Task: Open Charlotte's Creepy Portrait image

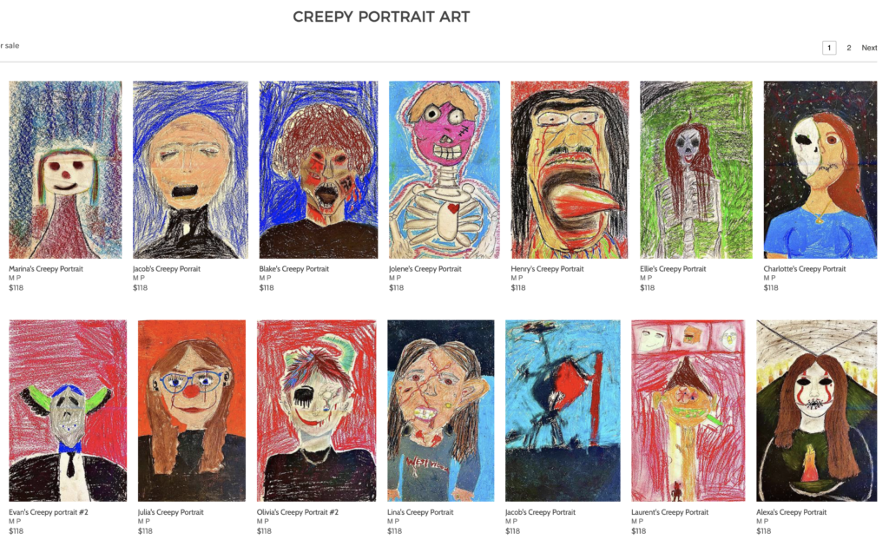Action: coord(820,169)
